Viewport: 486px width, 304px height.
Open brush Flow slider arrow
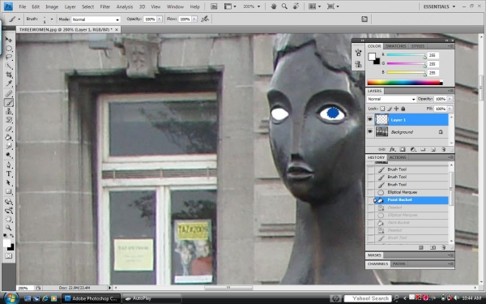point(194,19)
